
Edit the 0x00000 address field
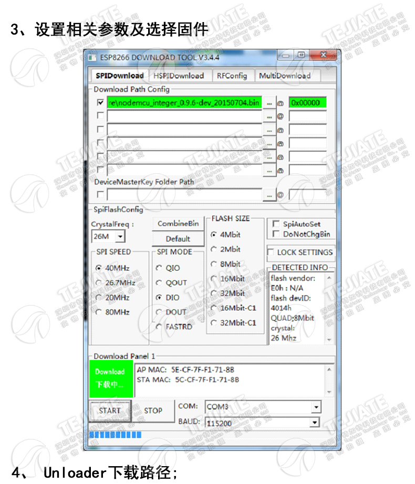point(307,103)
